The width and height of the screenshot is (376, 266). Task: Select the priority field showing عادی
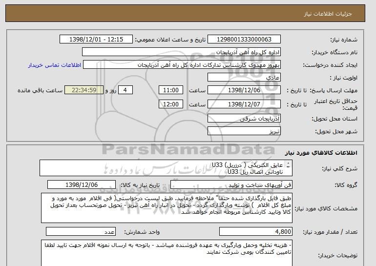click(x=244, y=78)
